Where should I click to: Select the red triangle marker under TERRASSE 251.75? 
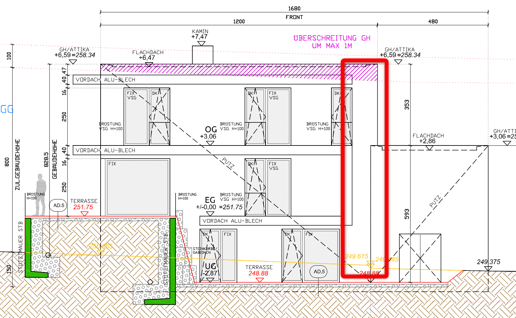85,214
